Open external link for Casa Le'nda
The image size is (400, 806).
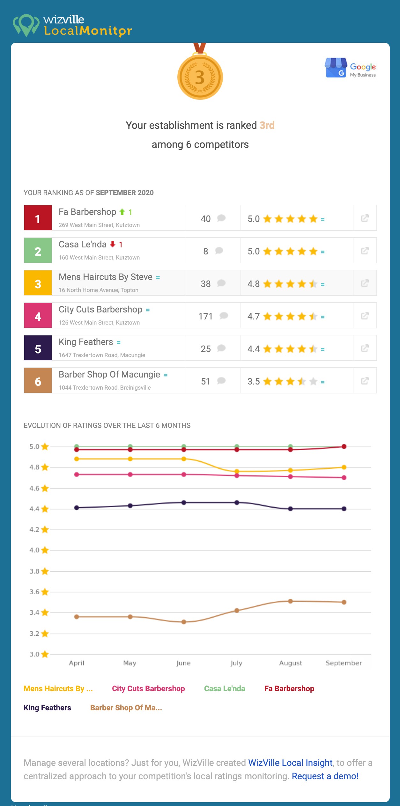365,251
